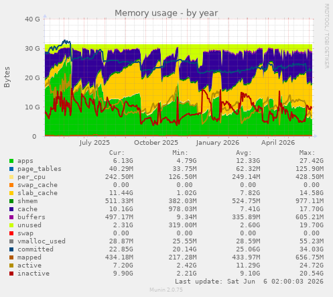The height and width of the screenshot is (297, 333).
Task: Click mapped average value 433.97M
Action: 246,257
